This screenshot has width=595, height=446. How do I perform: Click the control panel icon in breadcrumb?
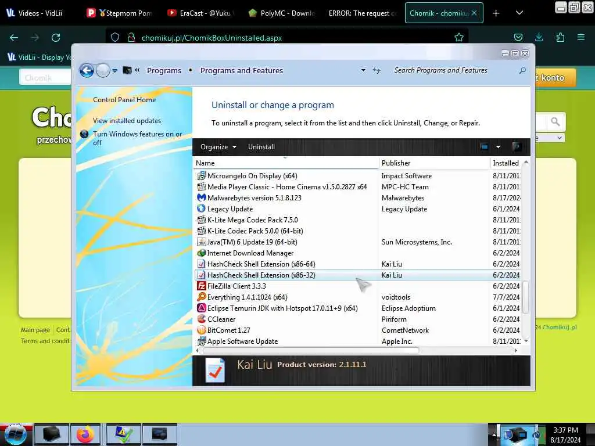[x=127, y=70]
